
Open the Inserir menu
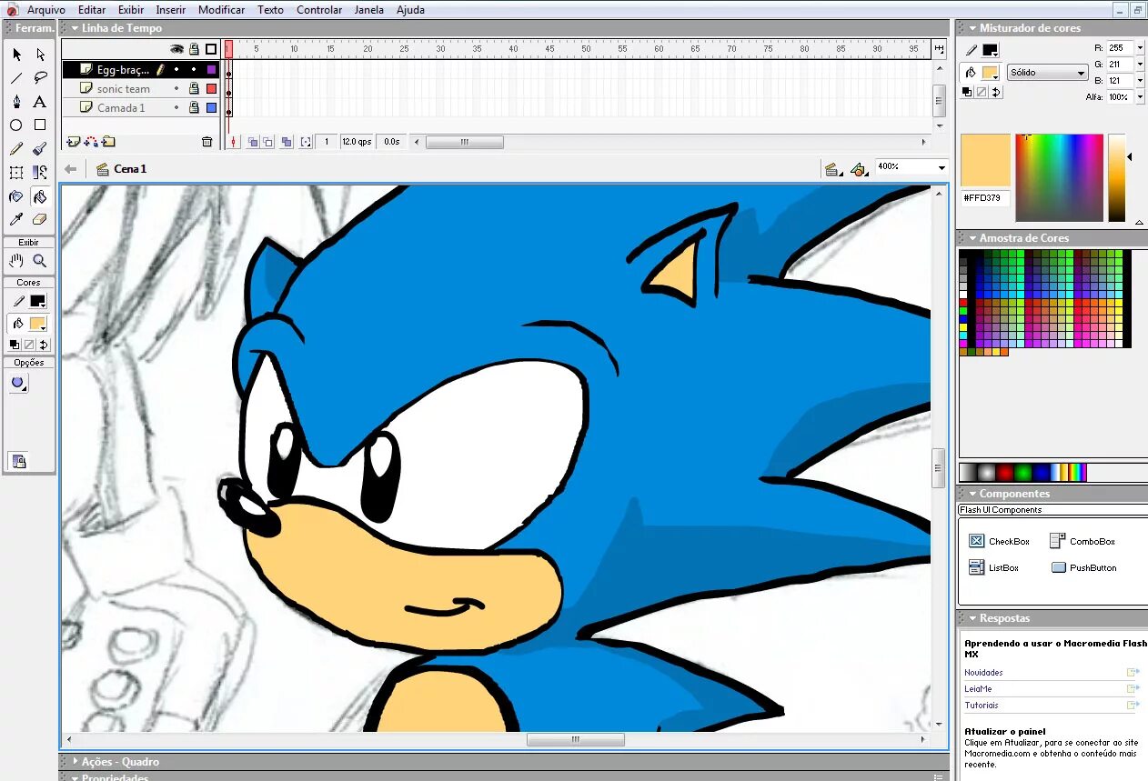coord(171,10)
